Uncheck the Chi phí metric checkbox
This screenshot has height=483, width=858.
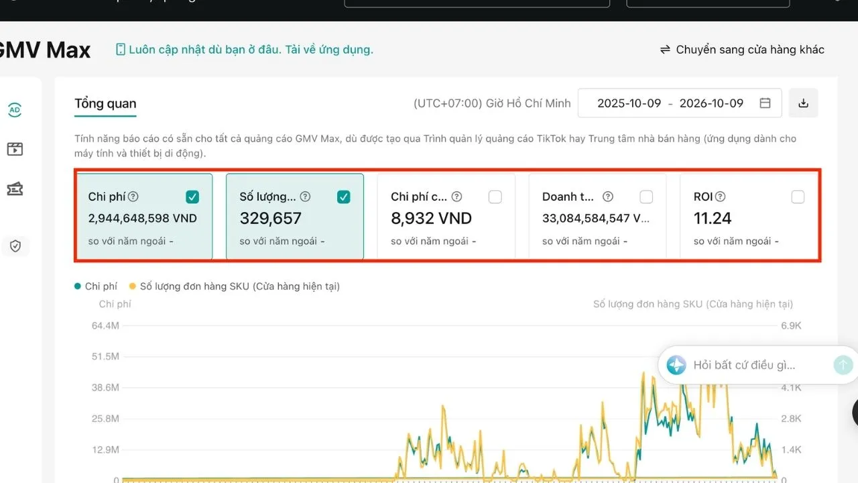click(192, 197)
